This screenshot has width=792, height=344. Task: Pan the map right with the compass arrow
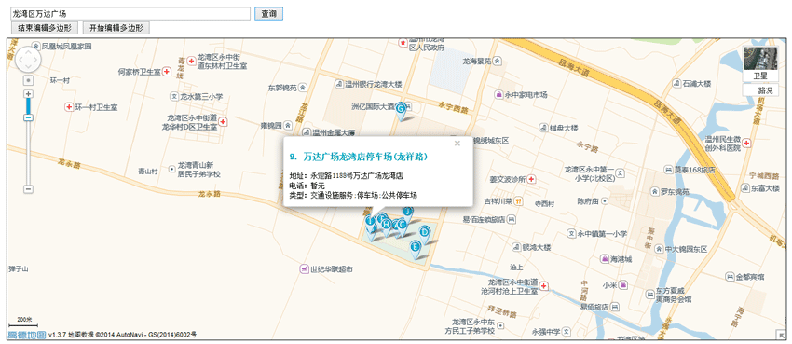click(36, 60)
